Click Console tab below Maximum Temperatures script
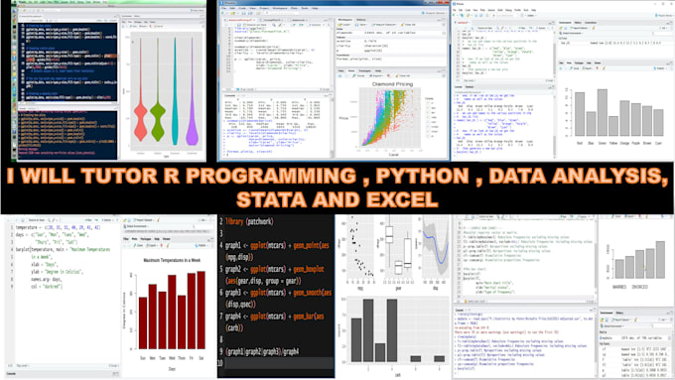The height and width of the screenshot is (380, 675). [x=11, y=373]
